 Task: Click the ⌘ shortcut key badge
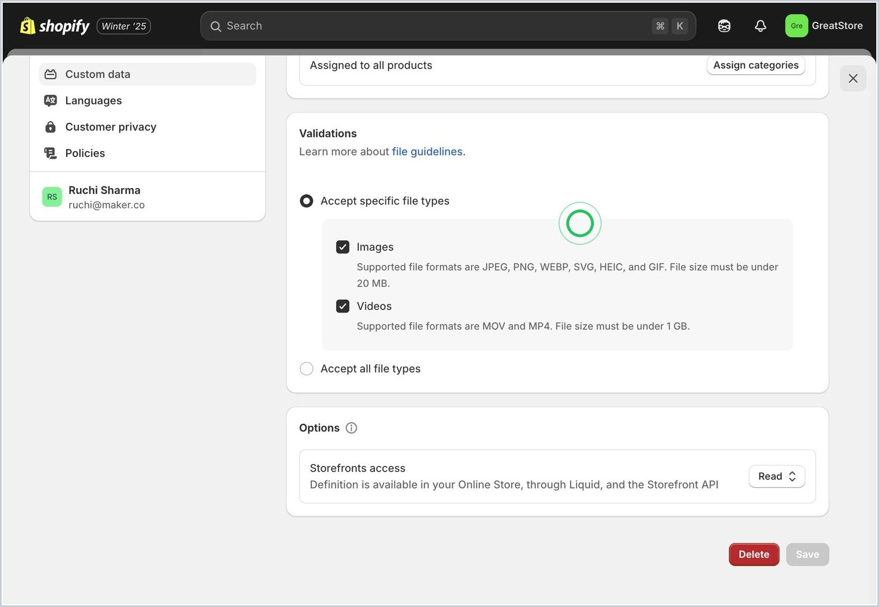tap(660, 26)
